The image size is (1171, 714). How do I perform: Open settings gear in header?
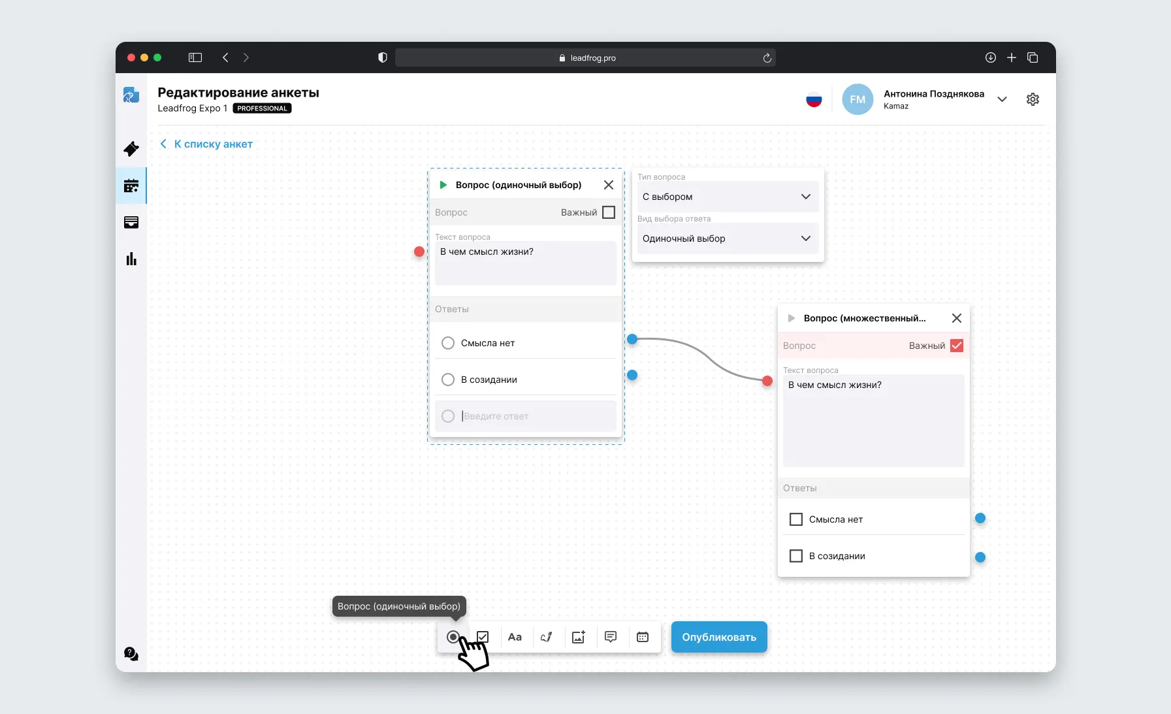1033,99
